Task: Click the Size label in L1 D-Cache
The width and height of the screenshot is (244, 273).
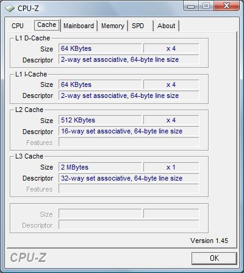Action: point(46,49)
